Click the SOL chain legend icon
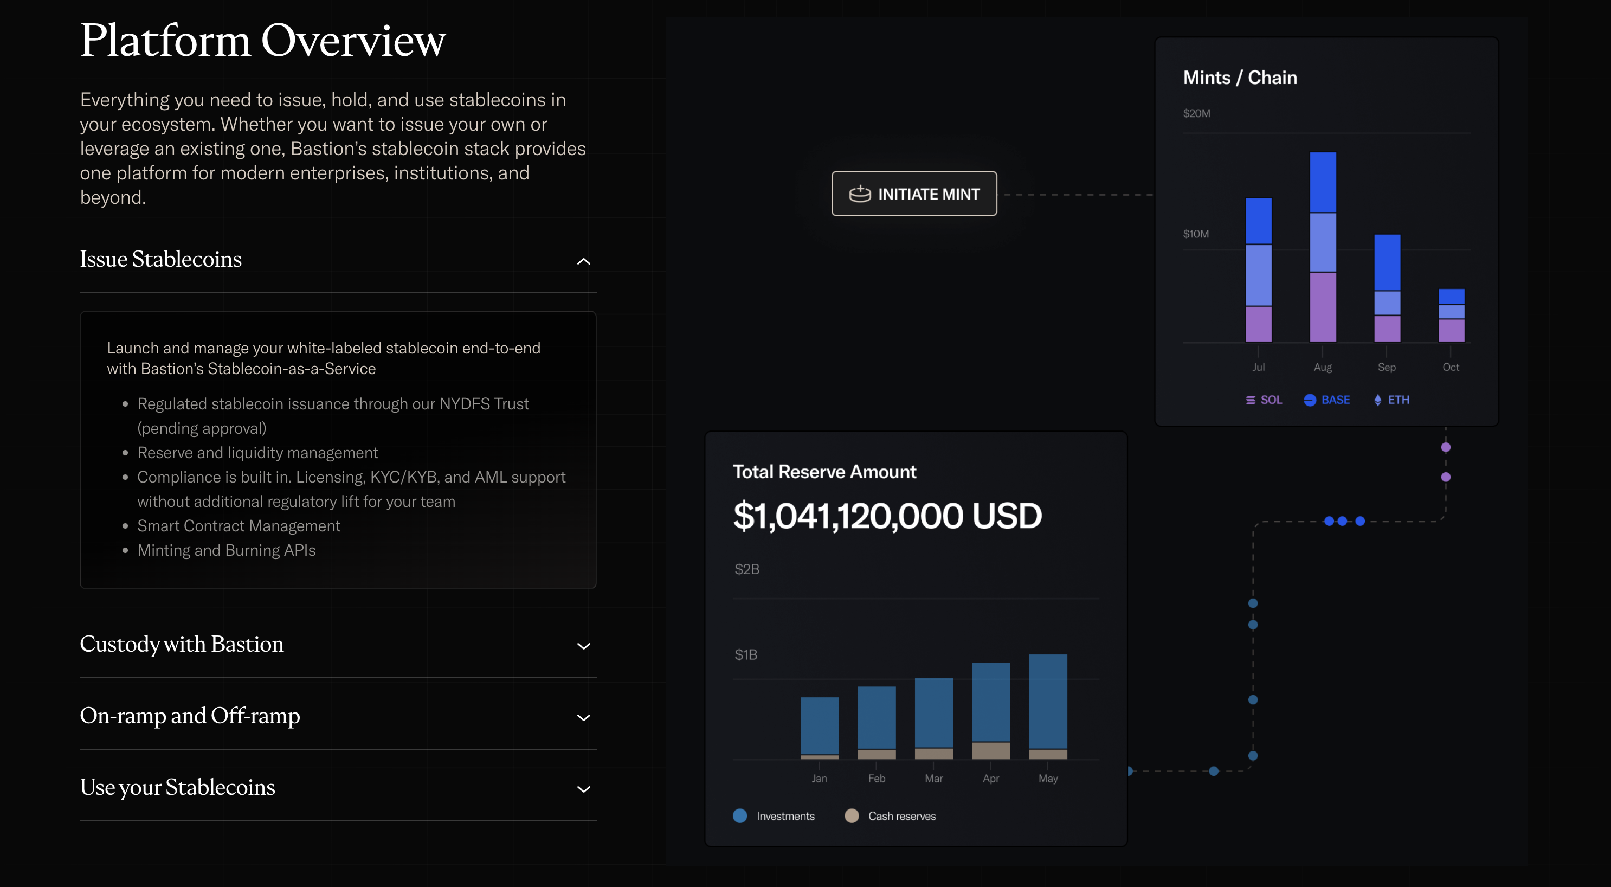1611x887 pixels. [1250, 400]
